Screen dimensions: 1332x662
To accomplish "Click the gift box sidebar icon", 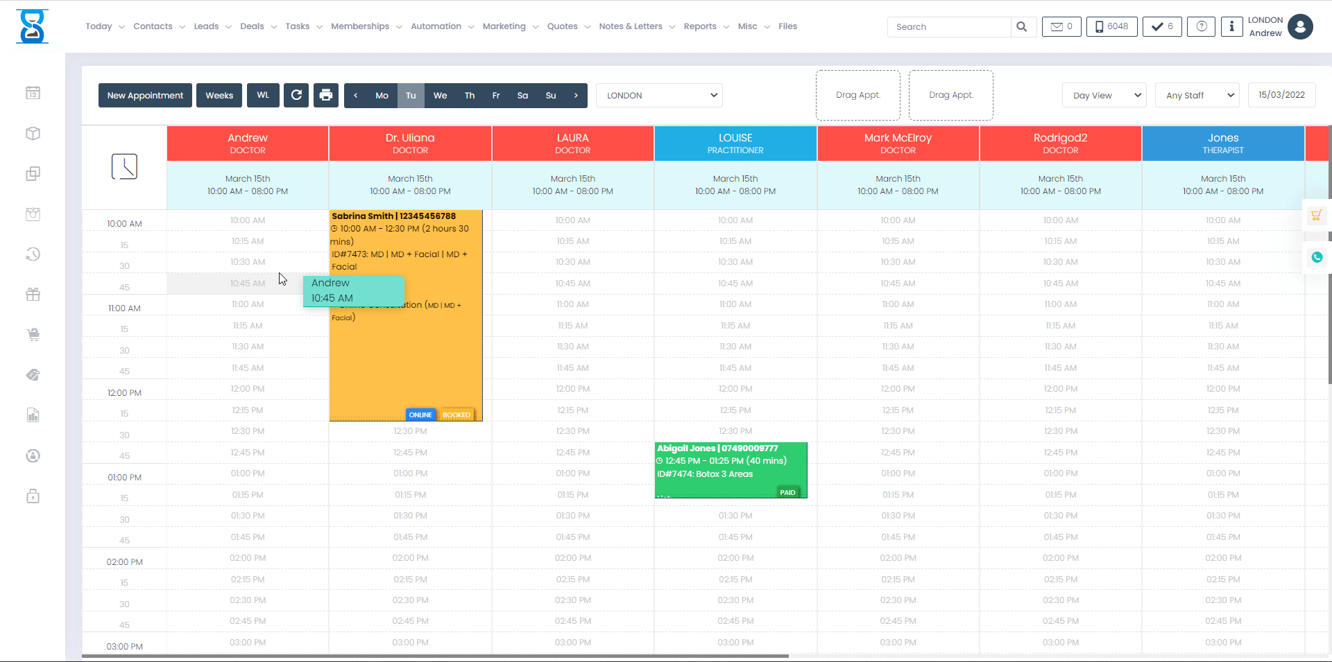I will tap(33, 295).
